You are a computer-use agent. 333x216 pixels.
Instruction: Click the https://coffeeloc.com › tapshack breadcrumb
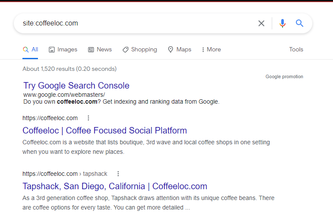tap(65, 174)
